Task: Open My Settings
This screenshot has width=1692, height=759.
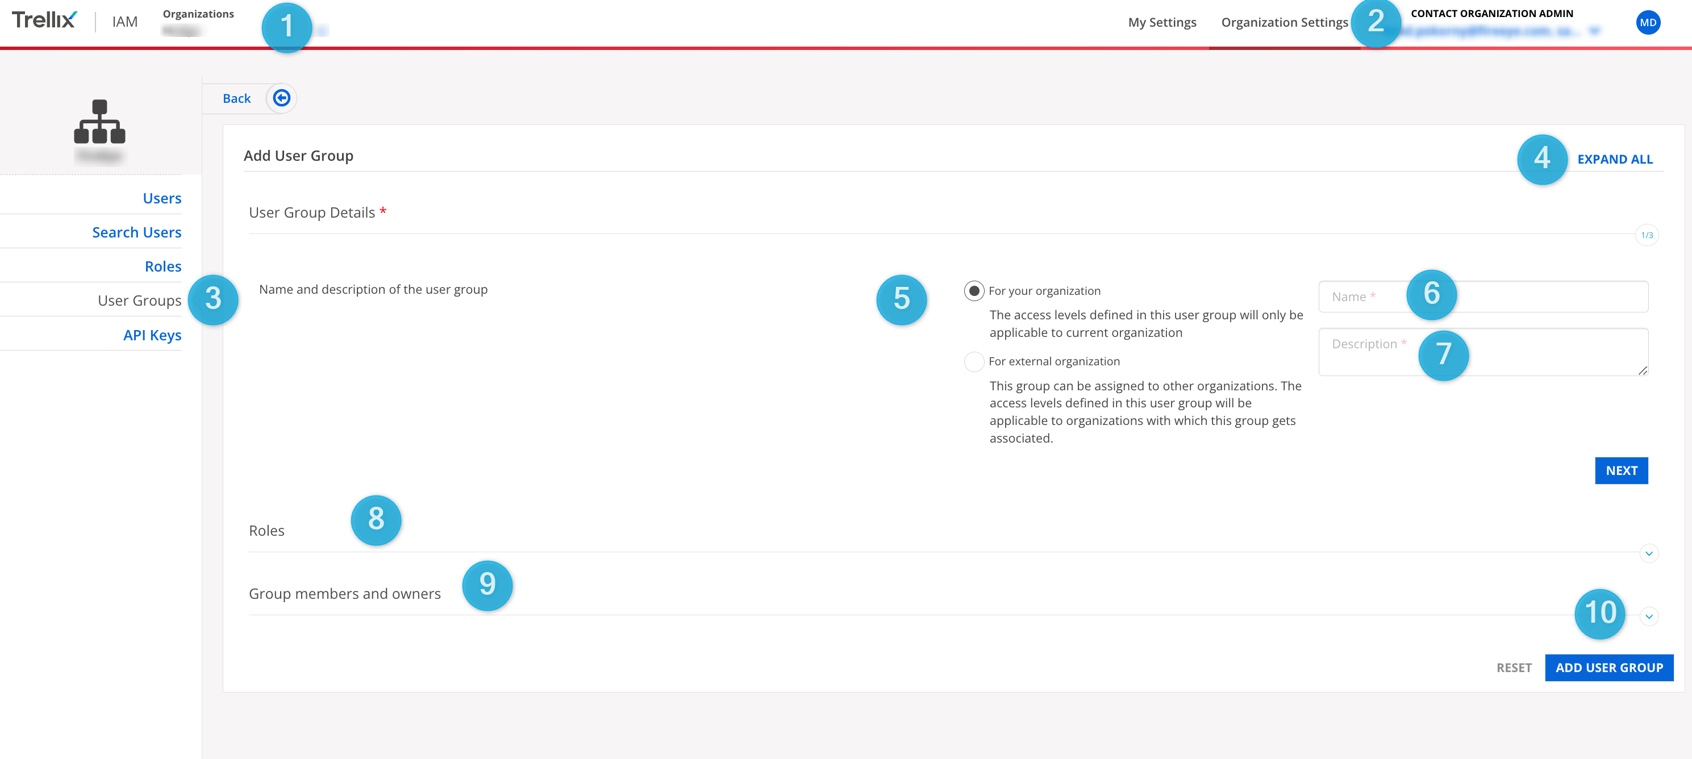Action: (1161, 22)
